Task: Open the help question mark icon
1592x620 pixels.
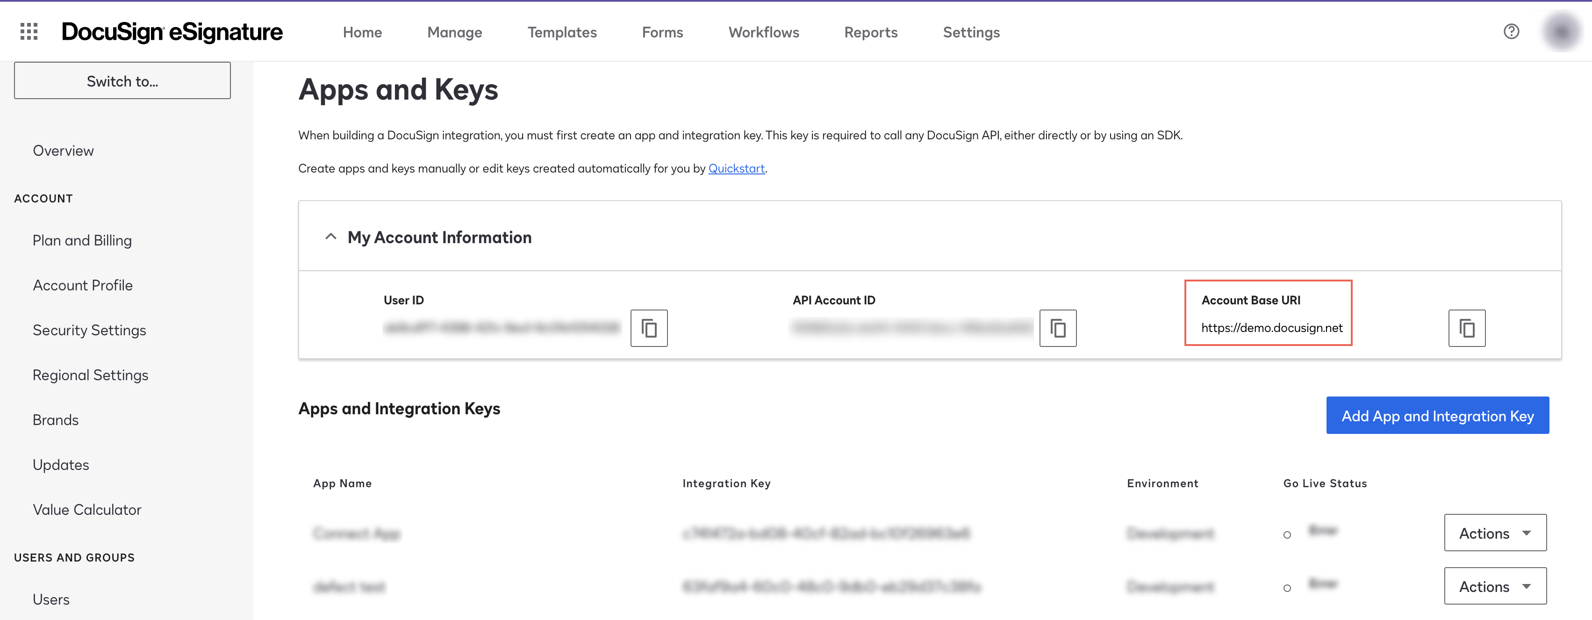Action: pos(1511,31)
